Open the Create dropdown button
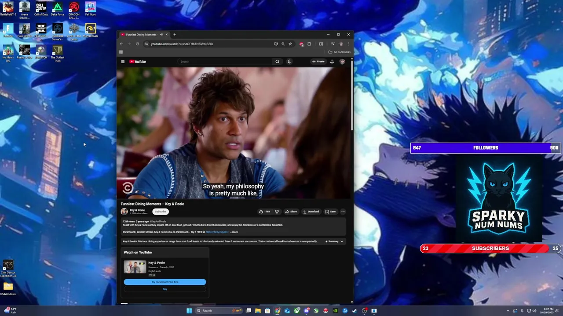The width and height of the screenshot is (563, 316). 318,61
